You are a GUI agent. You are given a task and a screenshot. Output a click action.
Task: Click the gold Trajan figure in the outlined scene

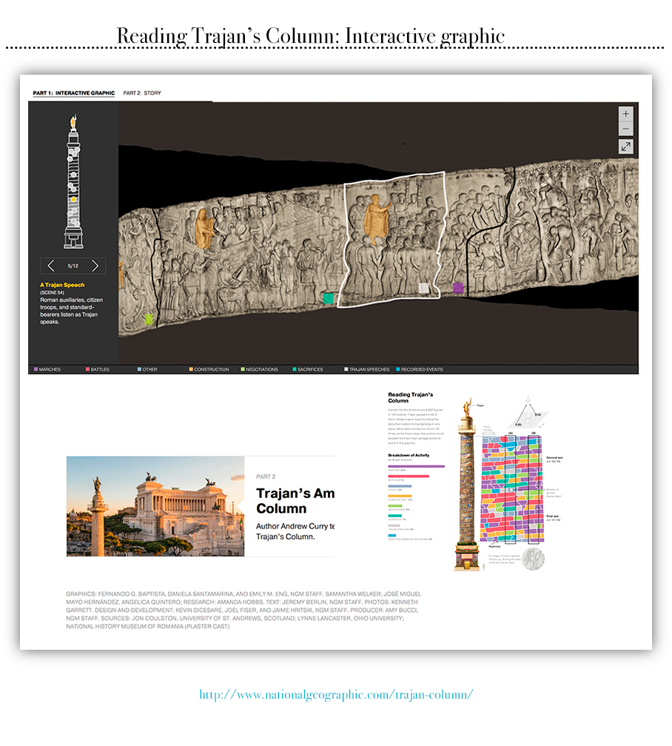pos(377,218)
